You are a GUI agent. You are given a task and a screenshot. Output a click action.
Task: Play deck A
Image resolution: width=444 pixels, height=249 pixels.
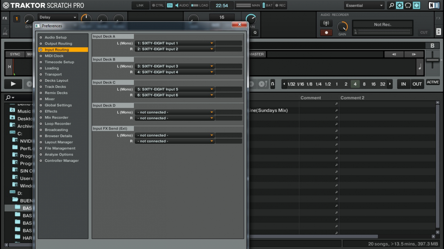(13, 84)
